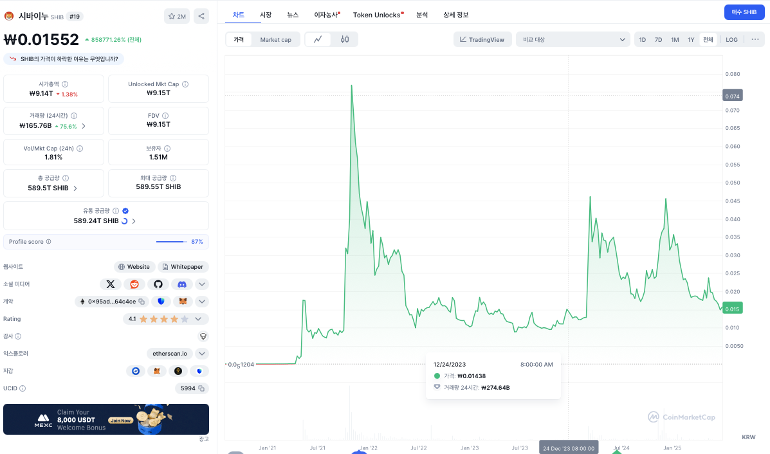Add SHIB to watchlist with the star
The width and height of the screenshot is (770, 454).
(x=177, y=16)
